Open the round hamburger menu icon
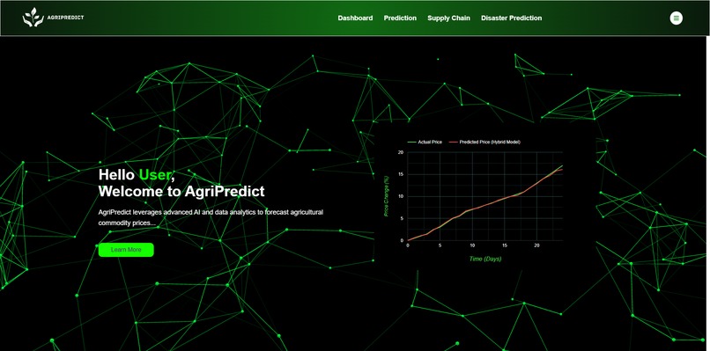Image resolution: width=710 pixels, height=351 pixels. click(676, 18)
